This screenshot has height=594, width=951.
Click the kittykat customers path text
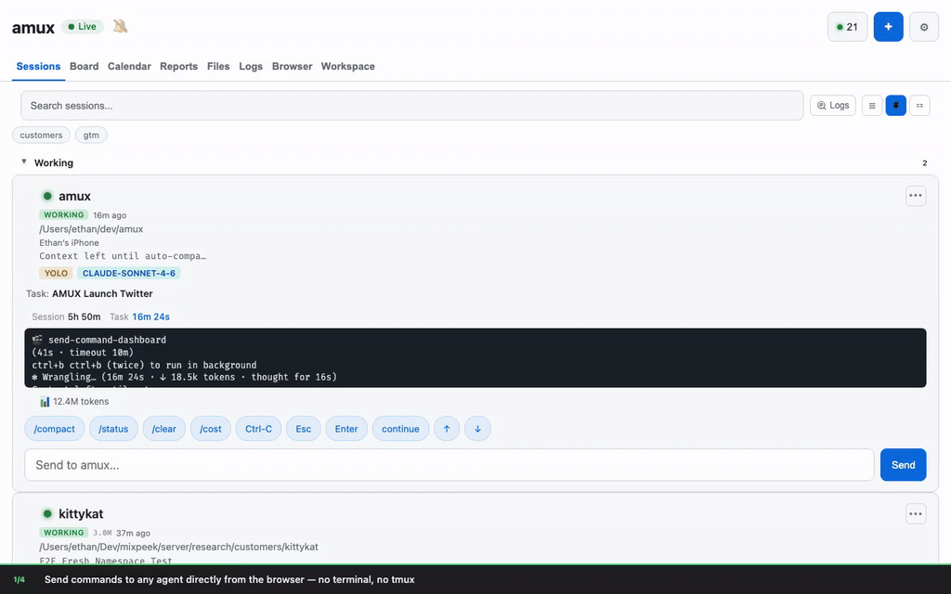[179, 547]
